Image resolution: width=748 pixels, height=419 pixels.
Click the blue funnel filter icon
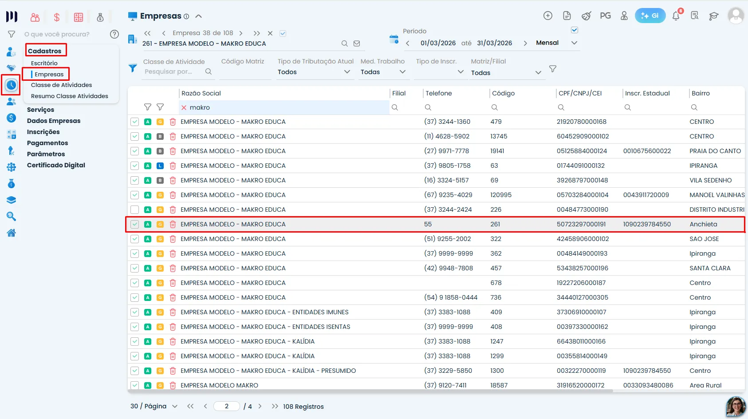[x=133, y=68]
